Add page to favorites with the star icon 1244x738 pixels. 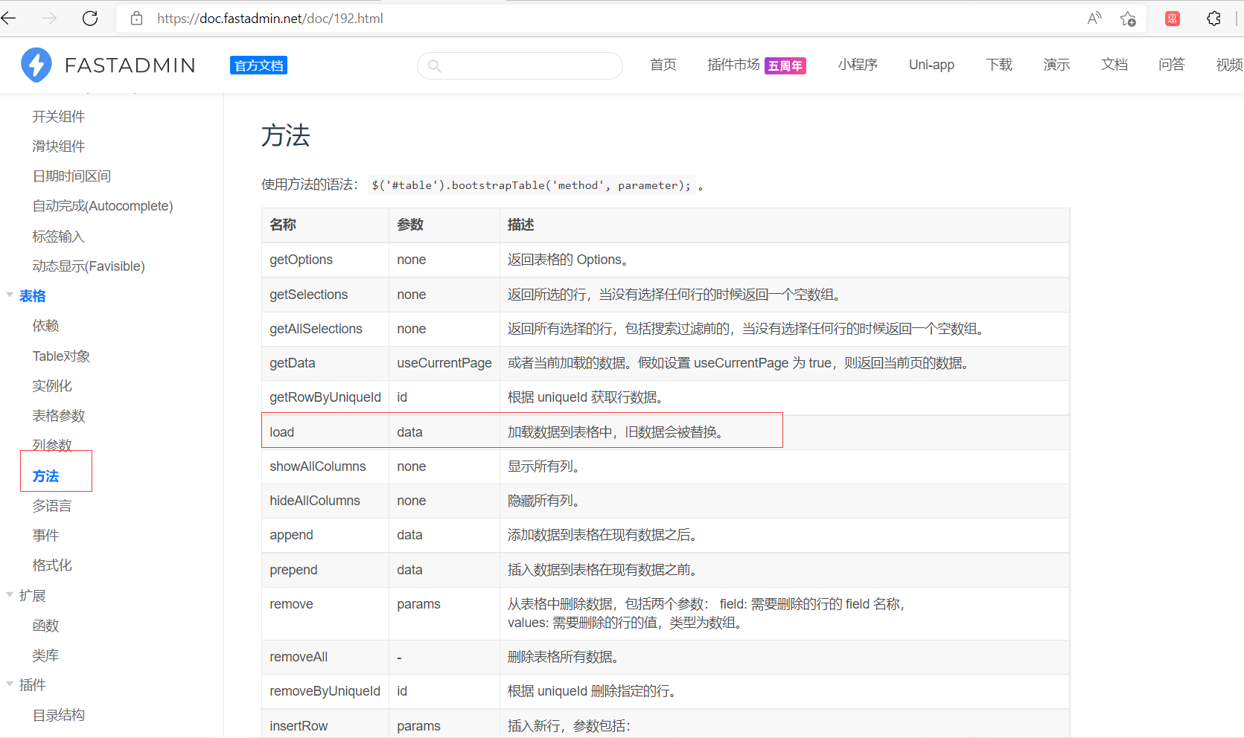click(1128, 19)
